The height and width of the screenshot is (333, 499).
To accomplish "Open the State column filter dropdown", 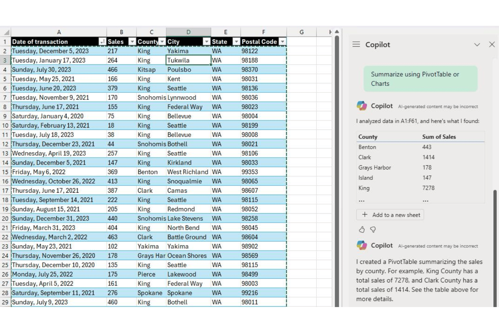I will click(237, 41).
